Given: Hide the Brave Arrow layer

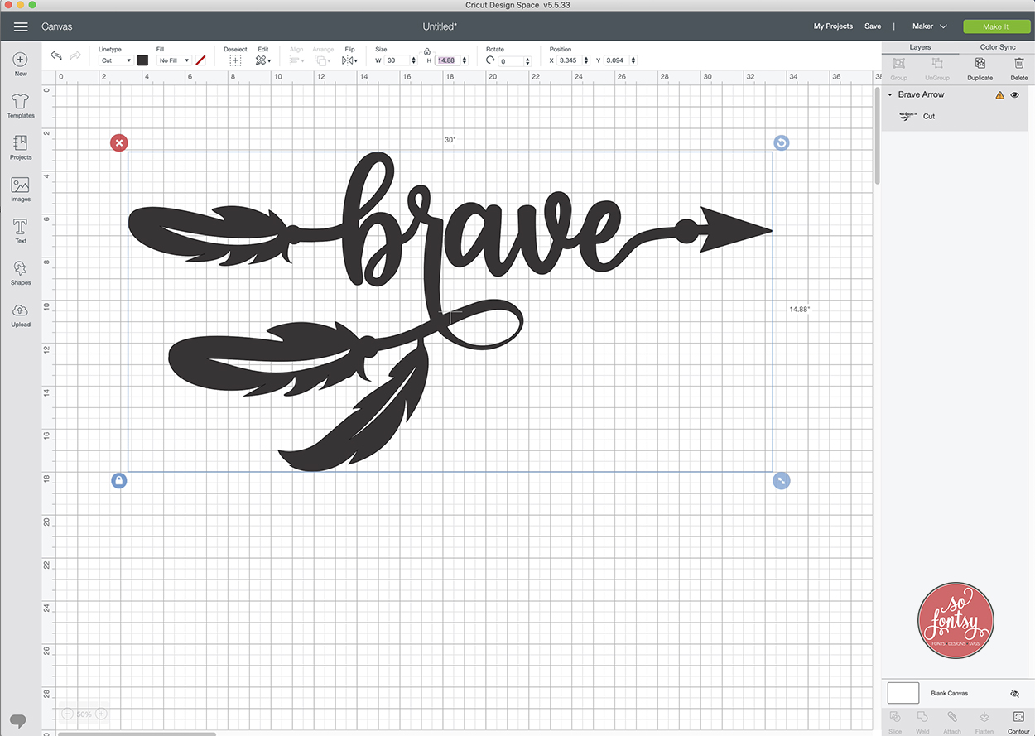Looking at the screenshot, I should (1015, 95).
